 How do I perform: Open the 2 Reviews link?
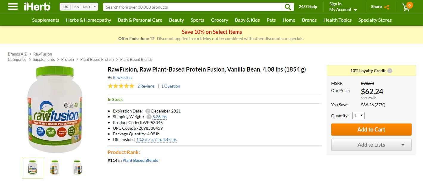(x=146, y=86)
